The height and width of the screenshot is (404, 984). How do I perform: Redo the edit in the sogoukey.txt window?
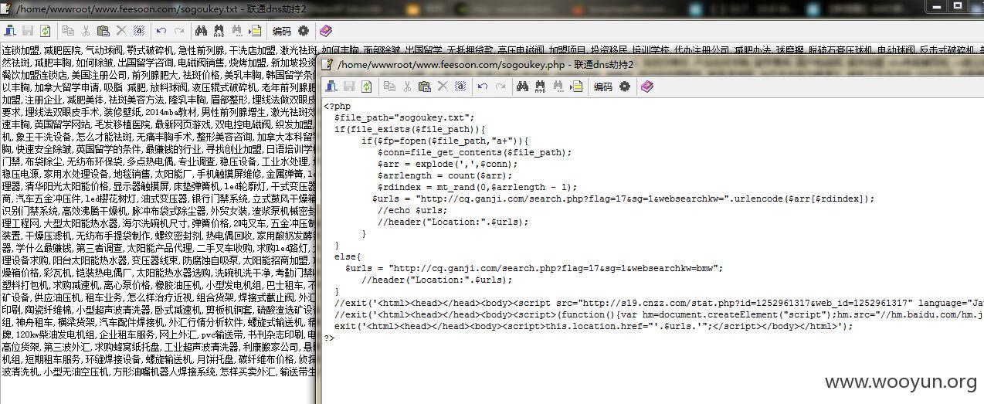coord(179,31)
